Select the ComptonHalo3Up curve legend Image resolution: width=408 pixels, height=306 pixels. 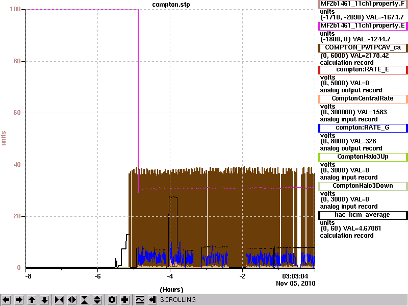[363, 157]
